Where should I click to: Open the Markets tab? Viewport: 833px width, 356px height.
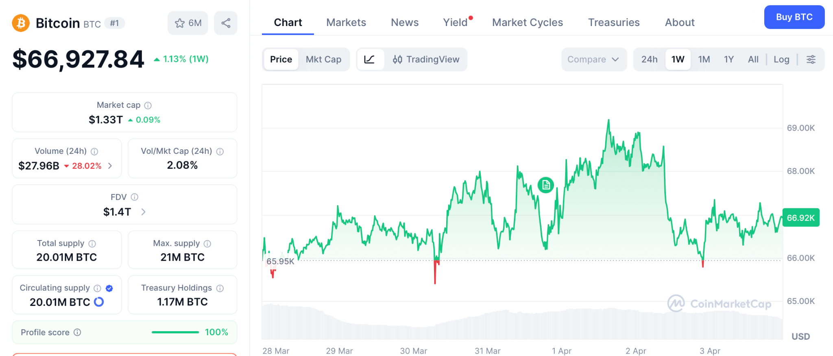(x=346, y=22)
